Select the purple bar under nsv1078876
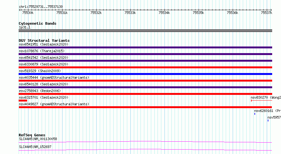Viewport: 281px width, 154px height. pos(145,54)
